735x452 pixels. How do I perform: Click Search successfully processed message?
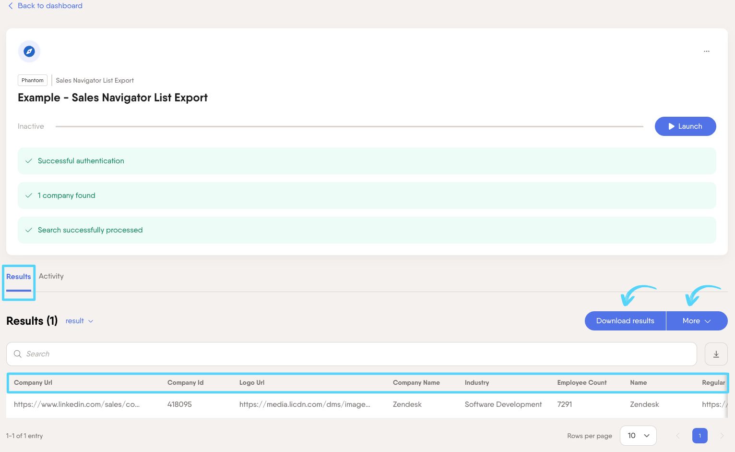[x=367, y=230]
